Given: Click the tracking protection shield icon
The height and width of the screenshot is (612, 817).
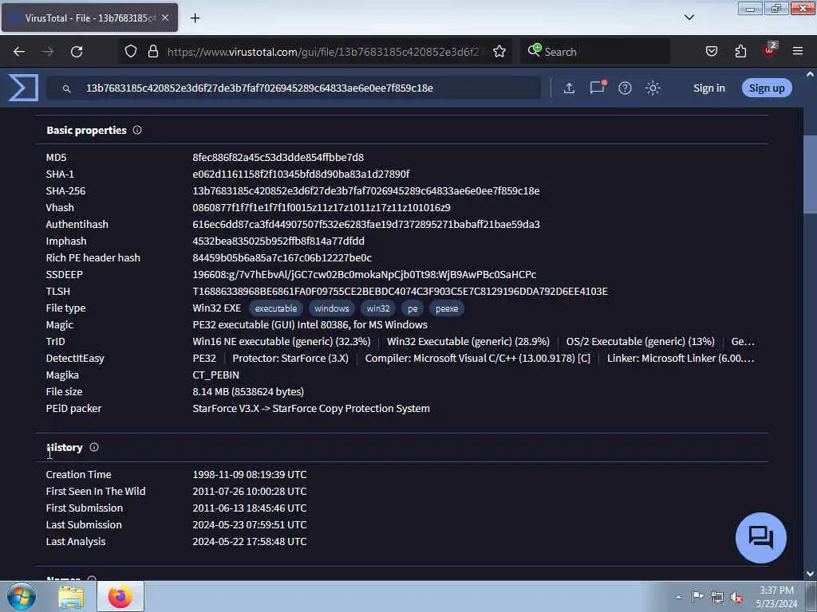Looking at the screenshot, I should pos(131,51).
